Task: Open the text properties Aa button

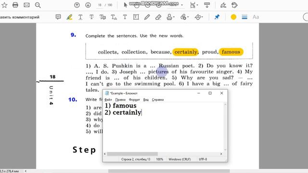Action: (x=256, y=17)
